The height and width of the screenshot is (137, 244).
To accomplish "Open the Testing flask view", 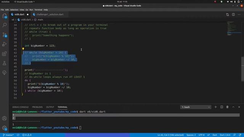I will pyautogui.click(x=4, y=63).
